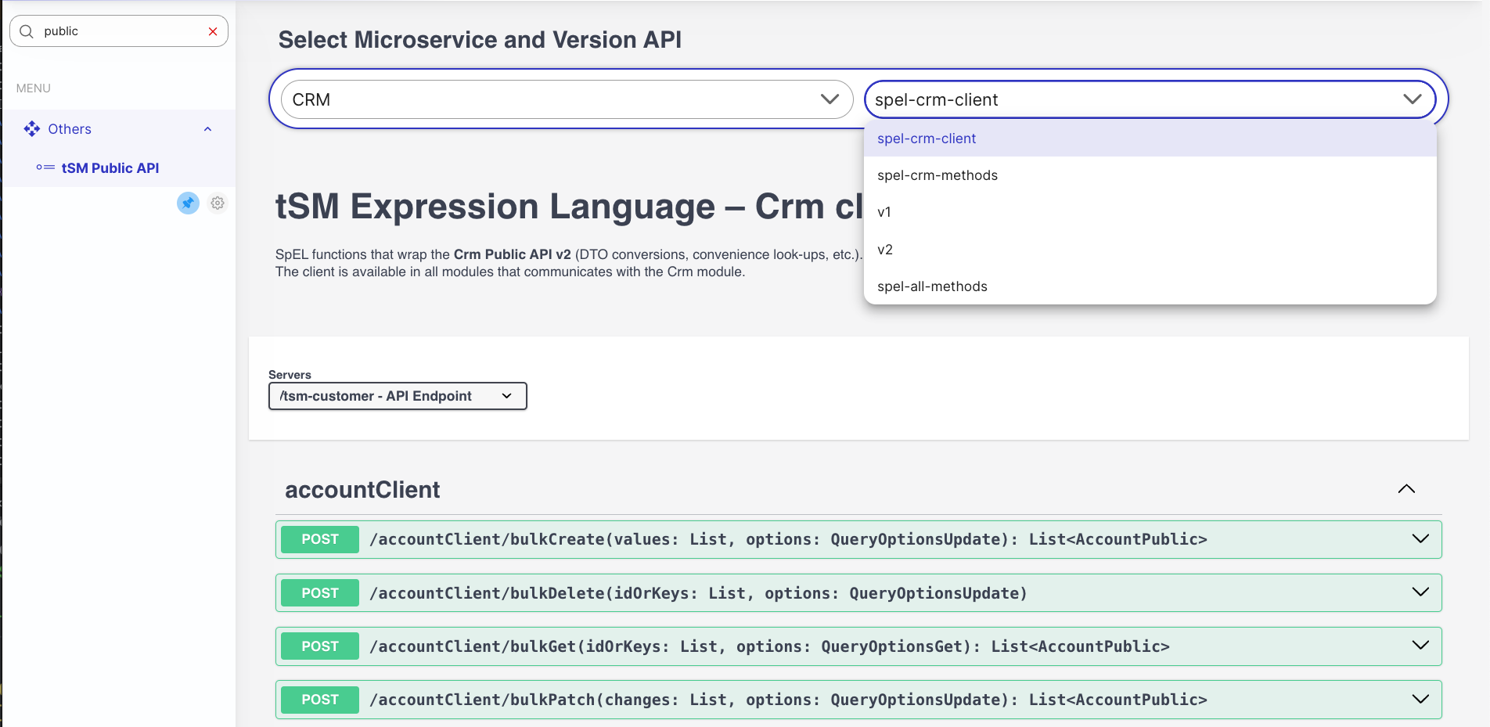Collapse the Others menu section
This screenshot has width=1490, height=727.
point(207,128)
